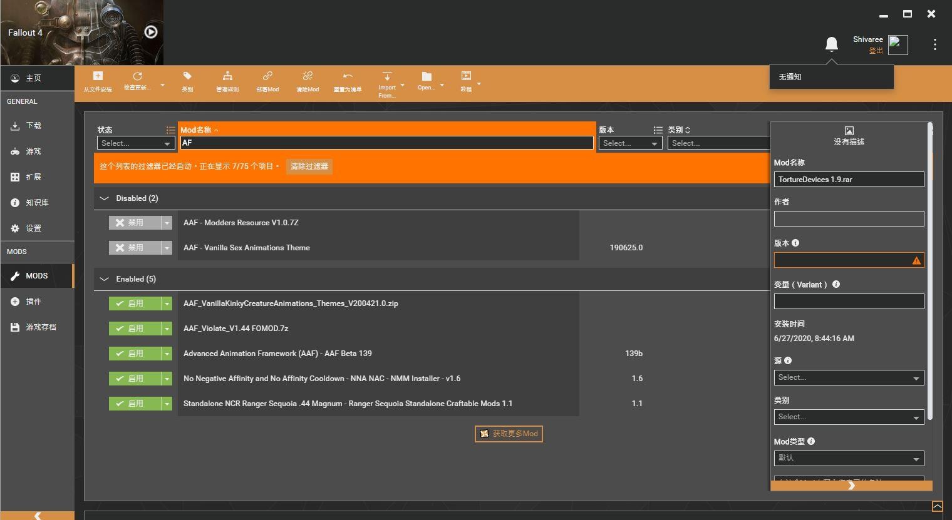The width and height of the screenshot is (952, 520).
Task: Disable Advanced Animation Framework AAF Beta 139
Action: (x=135, y=354)
